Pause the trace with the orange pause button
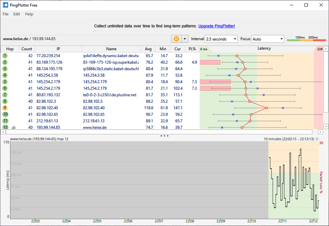Image resolution: width=329 pixels, height=226 pixels. [x=176, y=39]
